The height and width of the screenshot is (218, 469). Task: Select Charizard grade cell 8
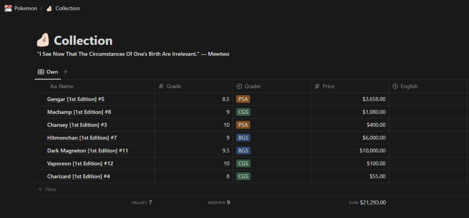194,176
